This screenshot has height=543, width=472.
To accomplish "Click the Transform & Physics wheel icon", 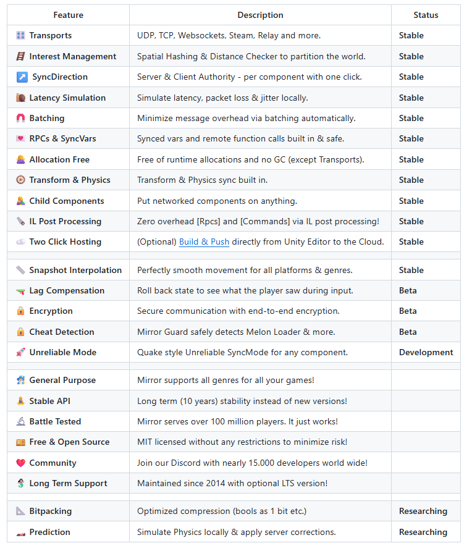I will pyautogui.click(x=21, y=180).
